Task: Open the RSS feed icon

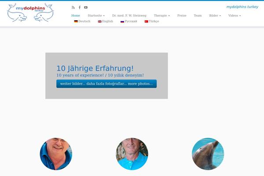Action: pyautogui.click(x=73, y=7)
